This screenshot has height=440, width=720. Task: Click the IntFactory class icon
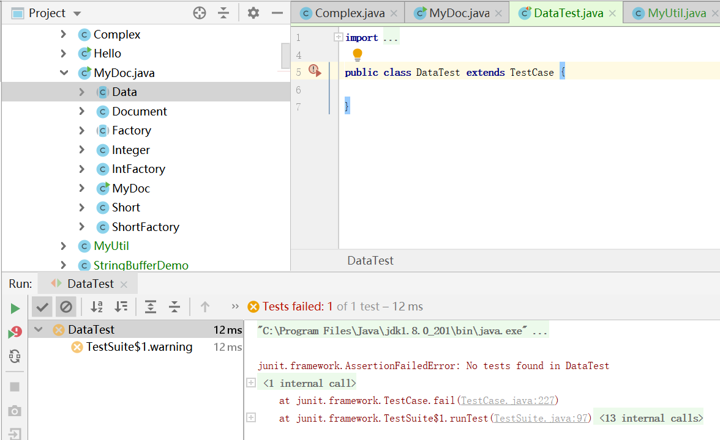click(x=102, y=169)
